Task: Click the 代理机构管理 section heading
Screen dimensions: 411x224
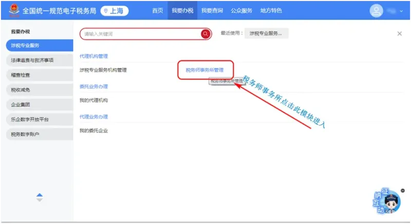Action: tap(94, 56)
